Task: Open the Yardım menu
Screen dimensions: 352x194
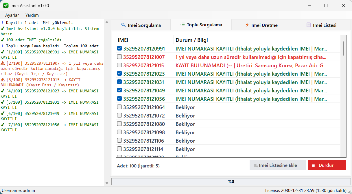Action: point(32,15)
